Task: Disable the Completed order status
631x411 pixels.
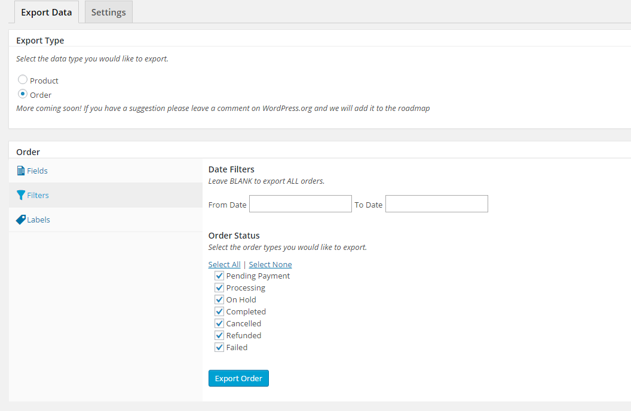Action: [x=219, y=311]
